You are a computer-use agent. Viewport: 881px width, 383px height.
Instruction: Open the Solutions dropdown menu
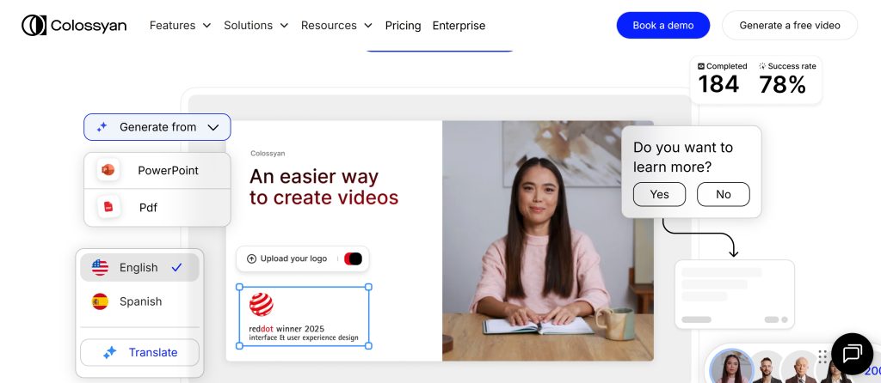(256, 26)
